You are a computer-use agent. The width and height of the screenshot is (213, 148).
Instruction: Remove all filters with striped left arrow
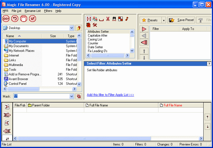[144, 42]
